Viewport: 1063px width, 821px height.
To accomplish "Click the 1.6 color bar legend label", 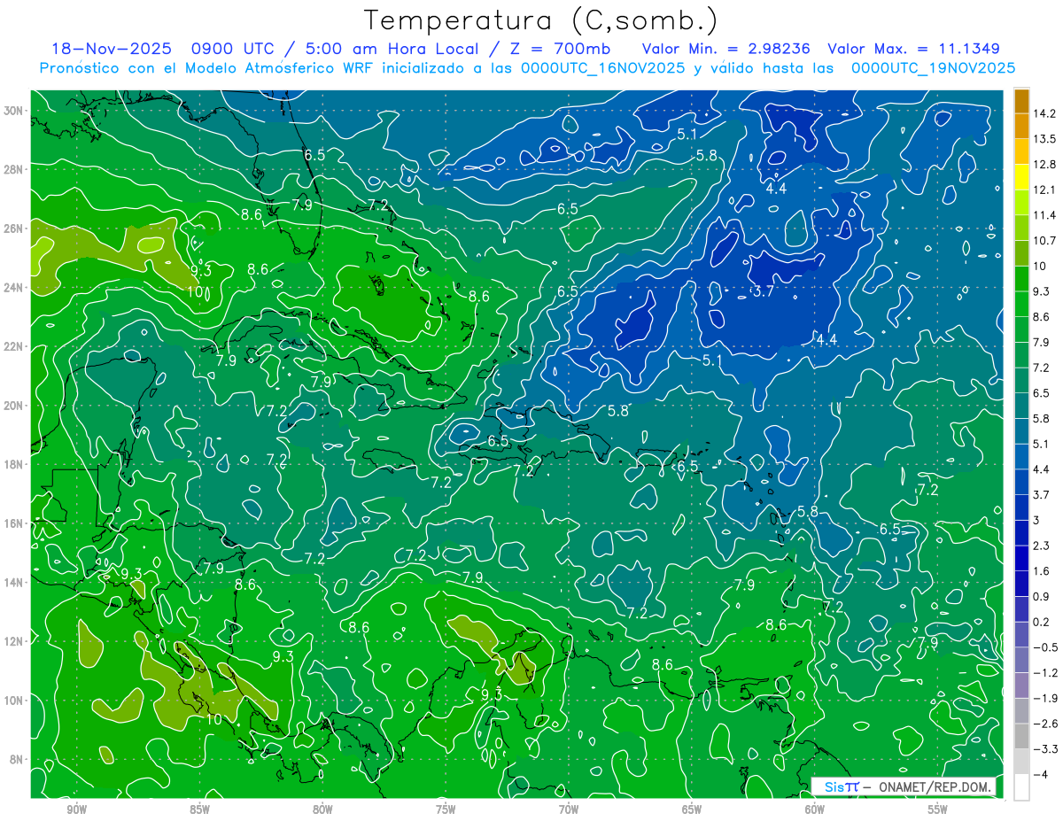I will 1043,571.
